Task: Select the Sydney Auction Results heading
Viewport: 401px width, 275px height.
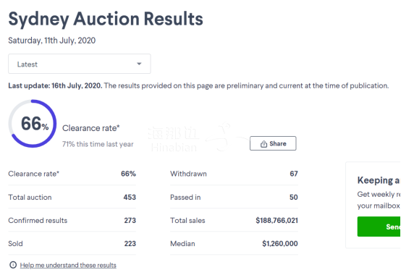Action: pos(106,19)
